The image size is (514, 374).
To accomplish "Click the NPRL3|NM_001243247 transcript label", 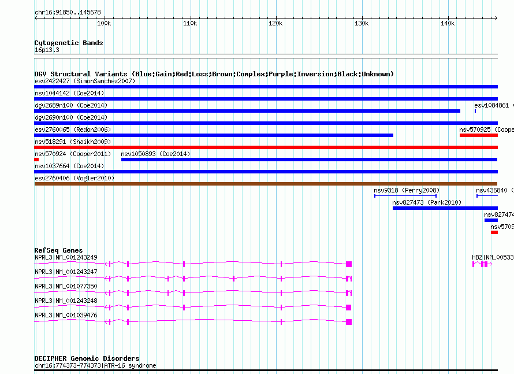I will click(66, 272).
